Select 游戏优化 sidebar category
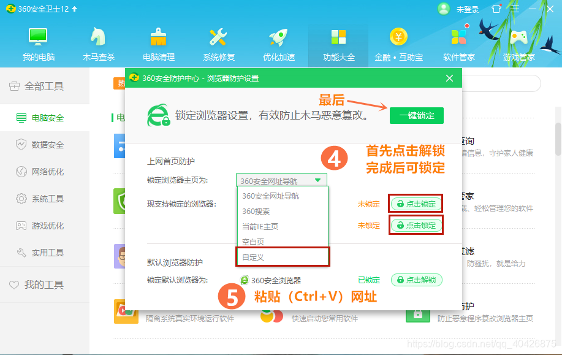 tap(45, 226)
